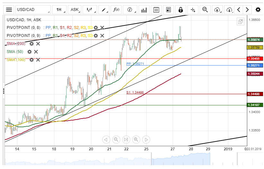Pop out chart into separate window

tap(240, 22)
